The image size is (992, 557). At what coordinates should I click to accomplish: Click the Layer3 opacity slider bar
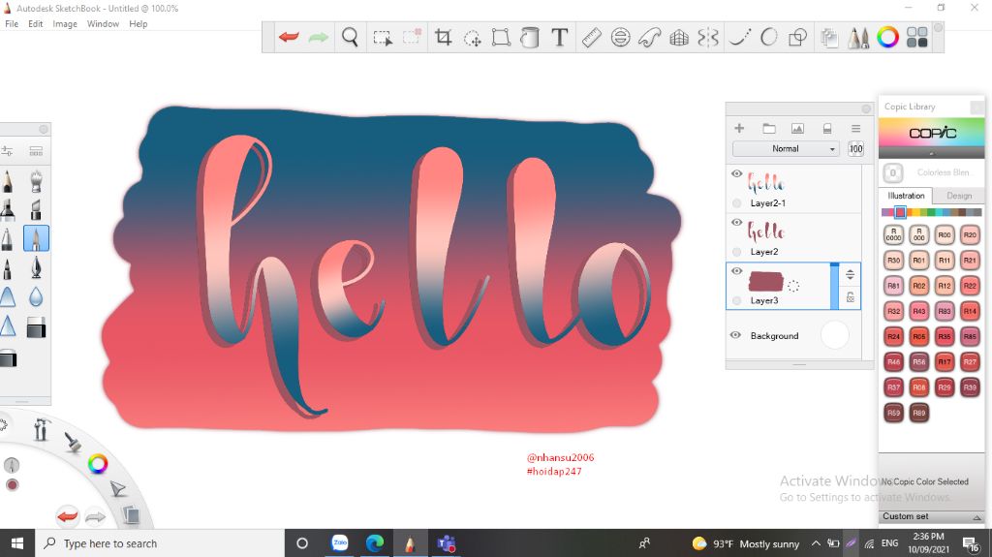pyautogui.click(x=834, y=286)
